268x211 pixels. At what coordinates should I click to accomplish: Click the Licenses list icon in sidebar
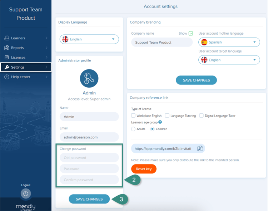(x=7, y=57)
